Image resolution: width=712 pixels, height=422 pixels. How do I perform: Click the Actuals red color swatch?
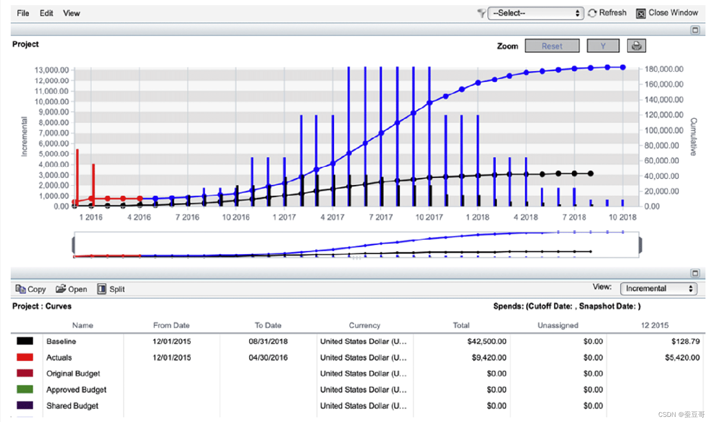25,357
